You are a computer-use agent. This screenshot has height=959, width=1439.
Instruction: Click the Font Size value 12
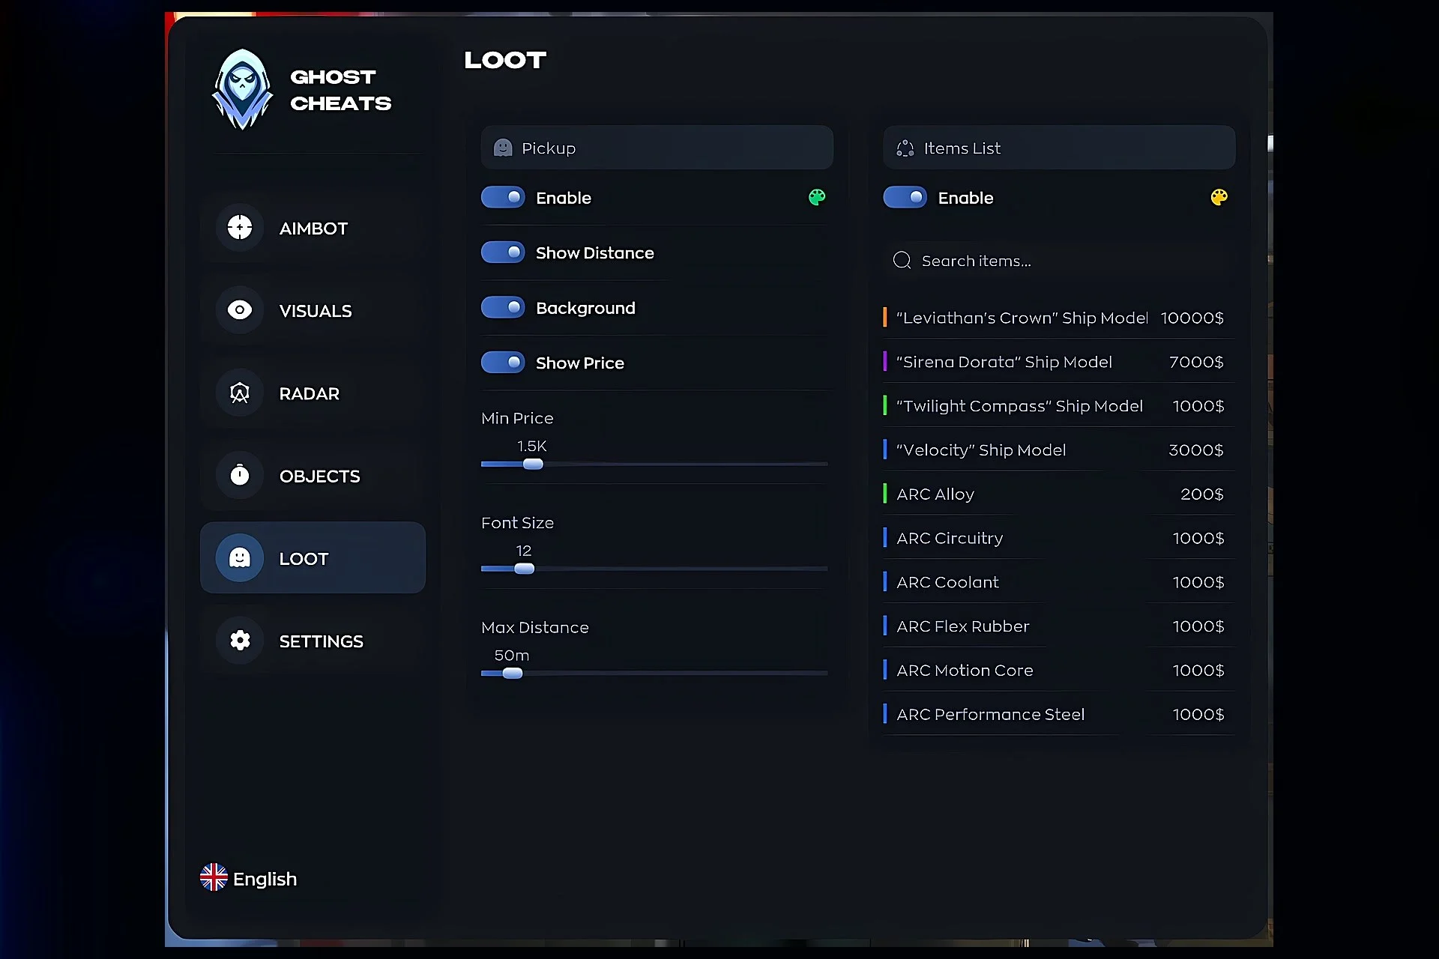click(x=524, y=551)
